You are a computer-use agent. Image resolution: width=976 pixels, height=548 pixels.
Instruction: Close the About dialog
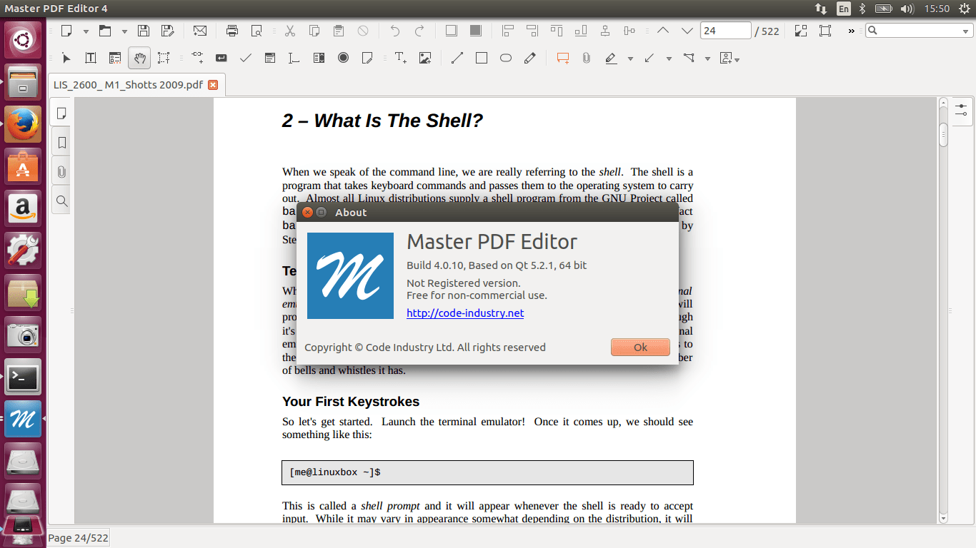coord(307,212)
